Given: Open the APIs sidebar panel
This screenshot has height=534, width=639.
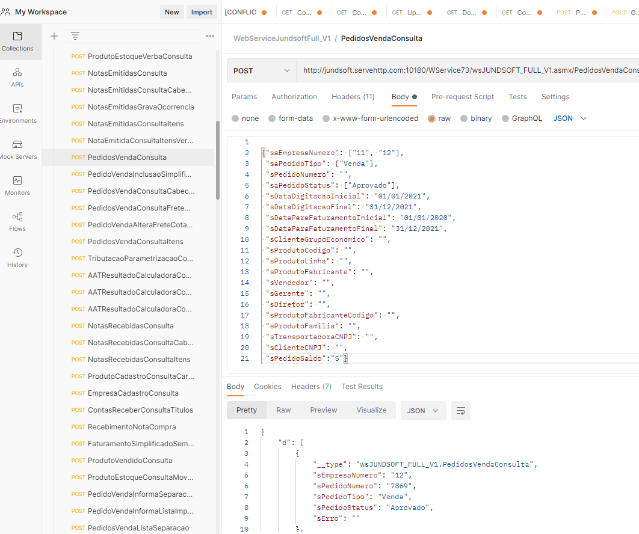Looking at the screenshot, I should coord(17,77).
